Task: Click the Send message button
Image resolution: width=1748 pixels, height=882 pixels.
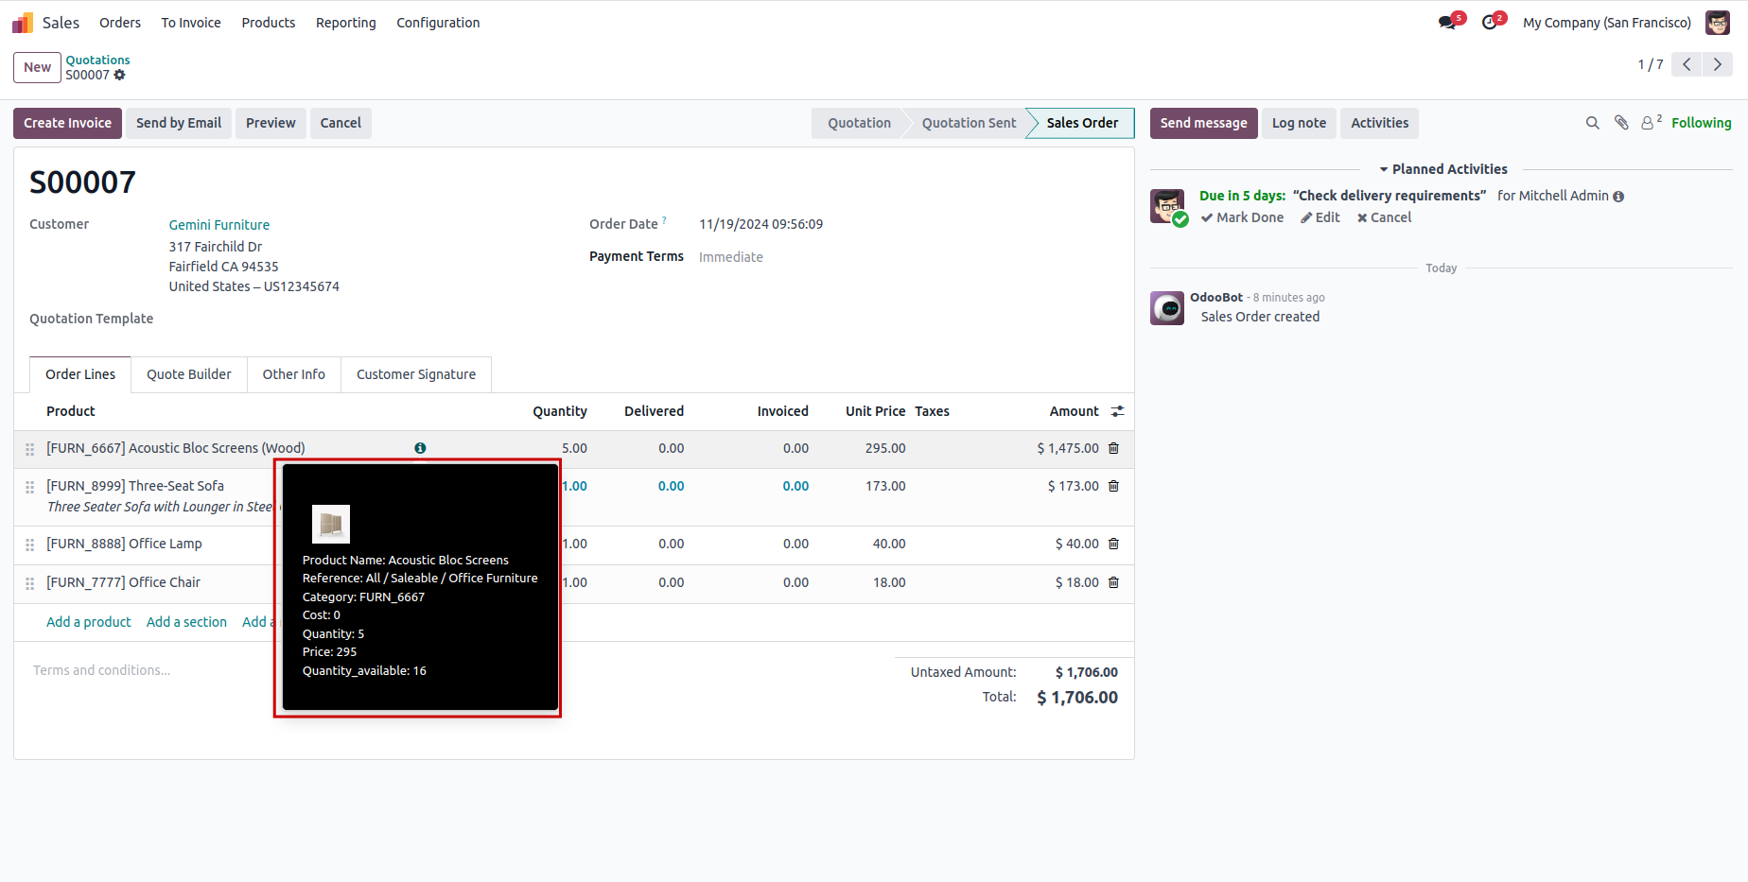Action: 1204,123
